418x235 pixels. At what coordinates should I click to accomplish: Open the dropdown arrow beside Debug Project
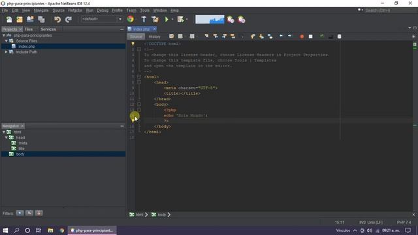[x=187, y=19]
